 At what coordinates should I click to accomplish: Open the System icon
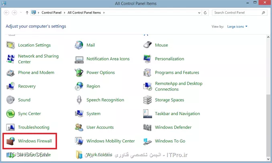click(79, 114)
